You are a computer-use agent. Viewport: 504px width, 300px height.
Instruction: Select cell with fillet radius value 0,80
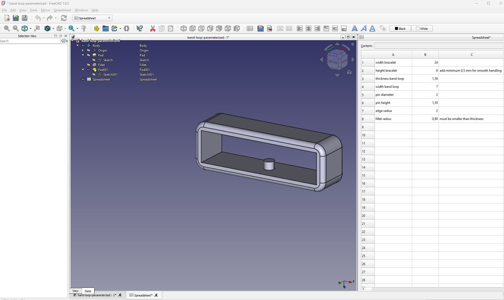coord(425,119)
